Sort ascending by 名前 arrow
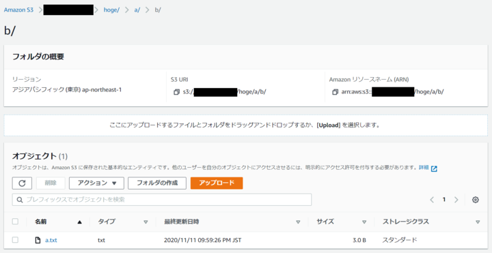Viewport: 492px width, 253px height. (x=79, y=222)
